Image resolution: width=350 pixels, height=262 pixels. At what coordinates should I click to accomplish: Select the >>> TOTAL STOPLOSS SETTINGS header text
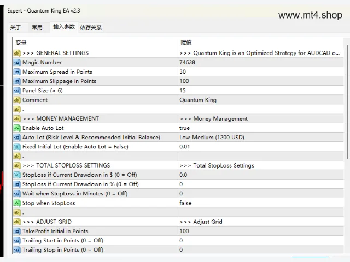[x=66, y=165]
